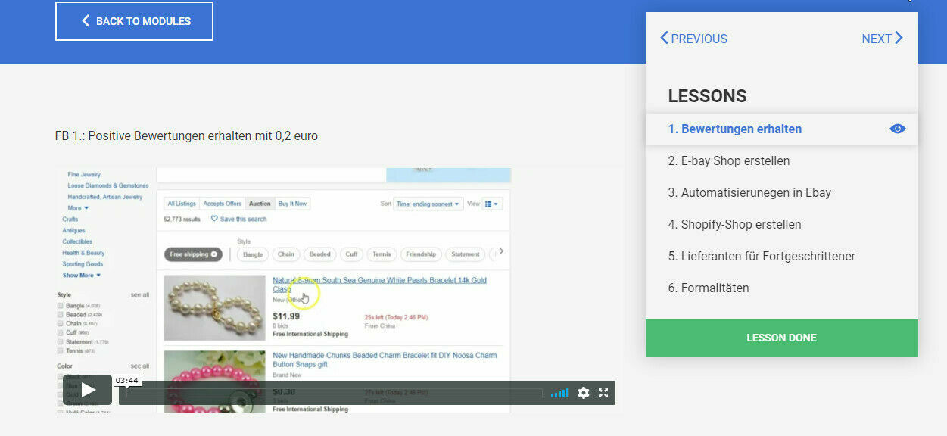Expand the More categories dropdown
947x436 pixels.
(x=78, y=208)
